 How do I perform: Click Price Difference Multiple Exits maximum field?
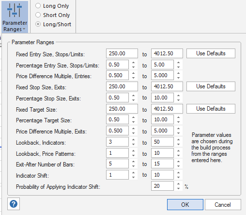tap(162, 131)
